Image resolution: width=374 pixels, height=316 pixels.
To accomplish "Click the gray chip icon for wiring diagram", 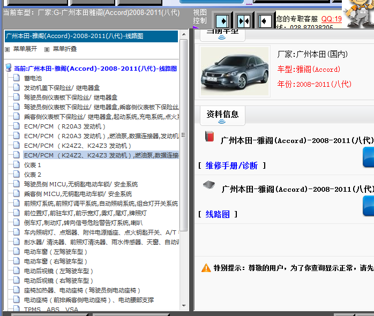I will pos(209,185).
